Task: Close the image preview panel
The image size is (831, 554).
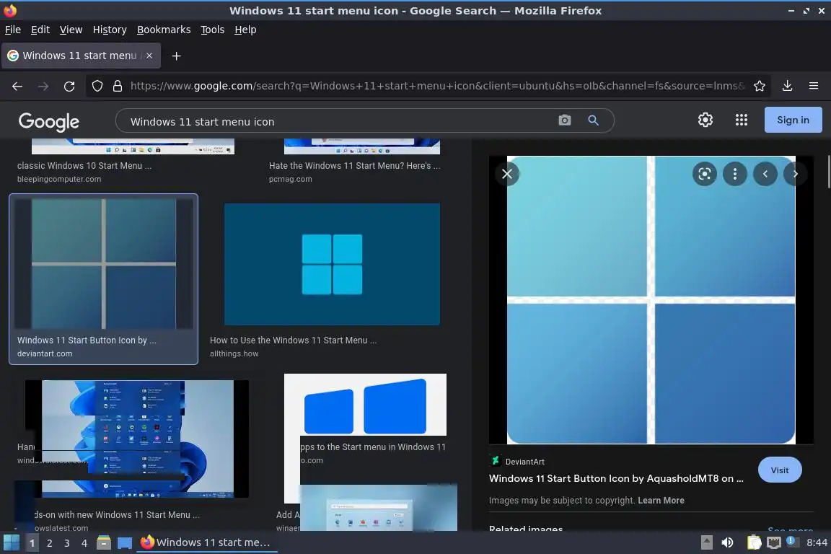Action: click(x=506, y=174)
